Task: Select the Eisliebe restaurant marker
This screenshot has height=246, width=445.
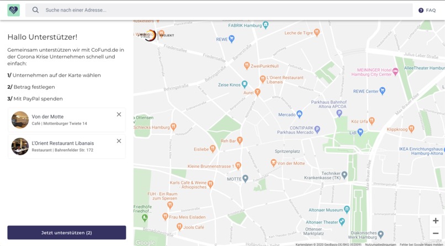Action: click(x=213, y=149)
